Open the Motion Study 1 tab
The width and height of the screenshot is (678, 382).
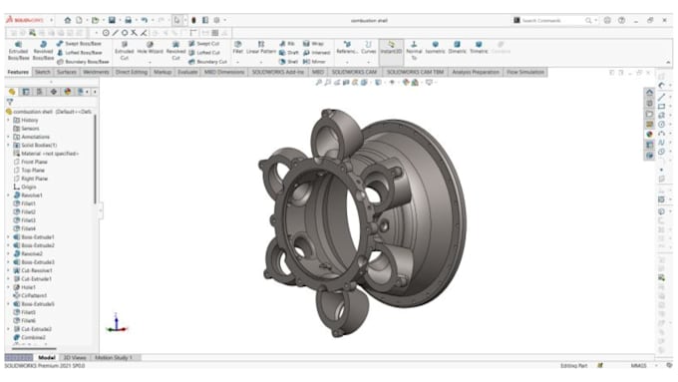pos(114,357)
